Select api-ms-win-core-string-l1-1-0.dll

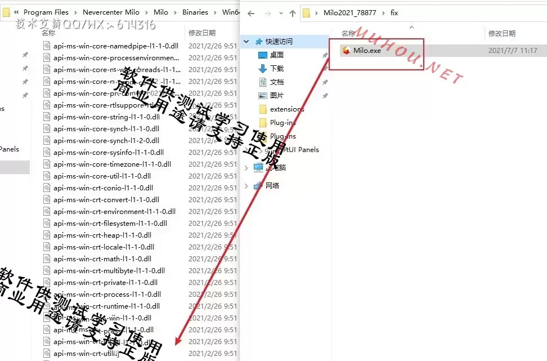point(106,117)
